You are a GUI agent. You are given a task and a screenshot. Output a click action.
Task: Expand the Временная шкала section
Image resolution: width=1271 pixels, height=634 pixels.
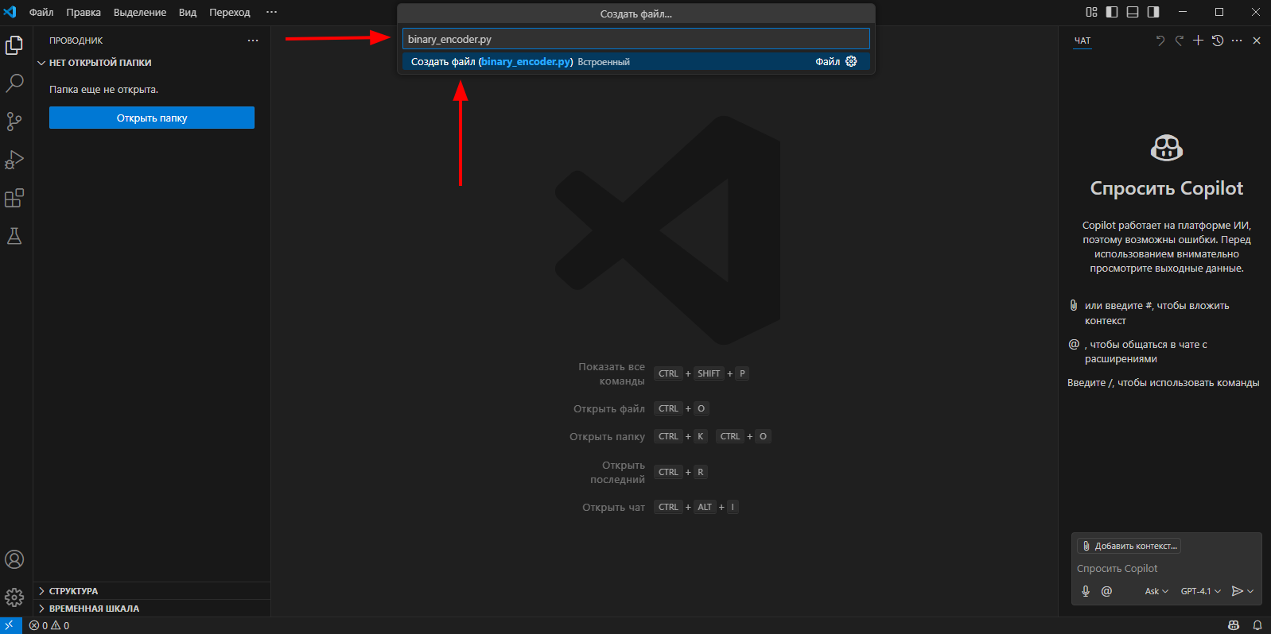[94, 609]
